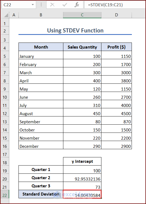
Task: Select the 'Quarter 1' label cell
Action: [x=41, y=170]
